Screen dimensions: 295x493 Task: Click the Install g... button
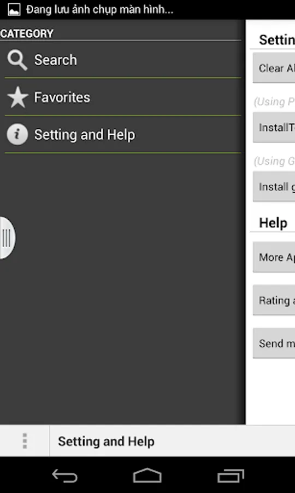(274, 187)
